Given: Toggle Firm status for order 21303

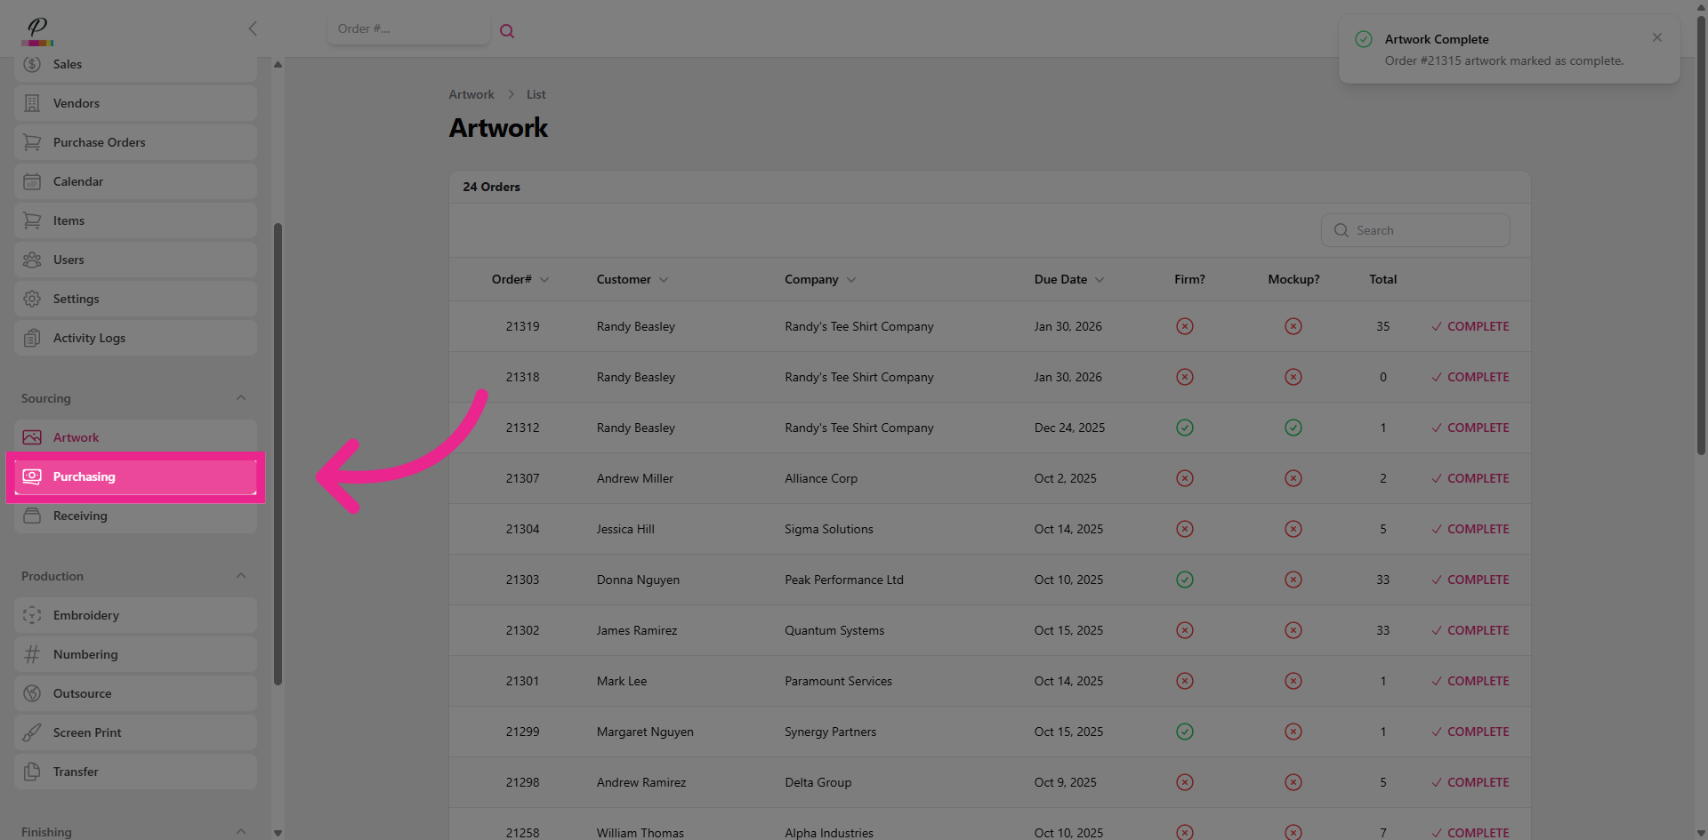Looking at the screenshot, I should coord(1184,580).
